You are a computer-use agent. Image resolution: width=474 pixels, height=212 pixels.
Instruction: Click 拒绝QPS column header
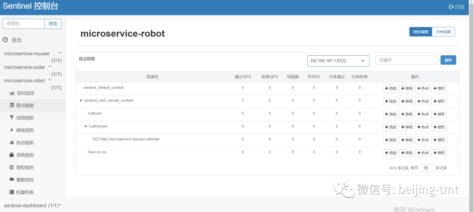pyautogui.click(x=269, y=77)
